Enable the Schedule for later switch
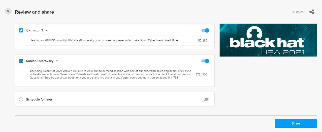Image resolution: width=322 pixels, height=132 pixels. point(204,99)
